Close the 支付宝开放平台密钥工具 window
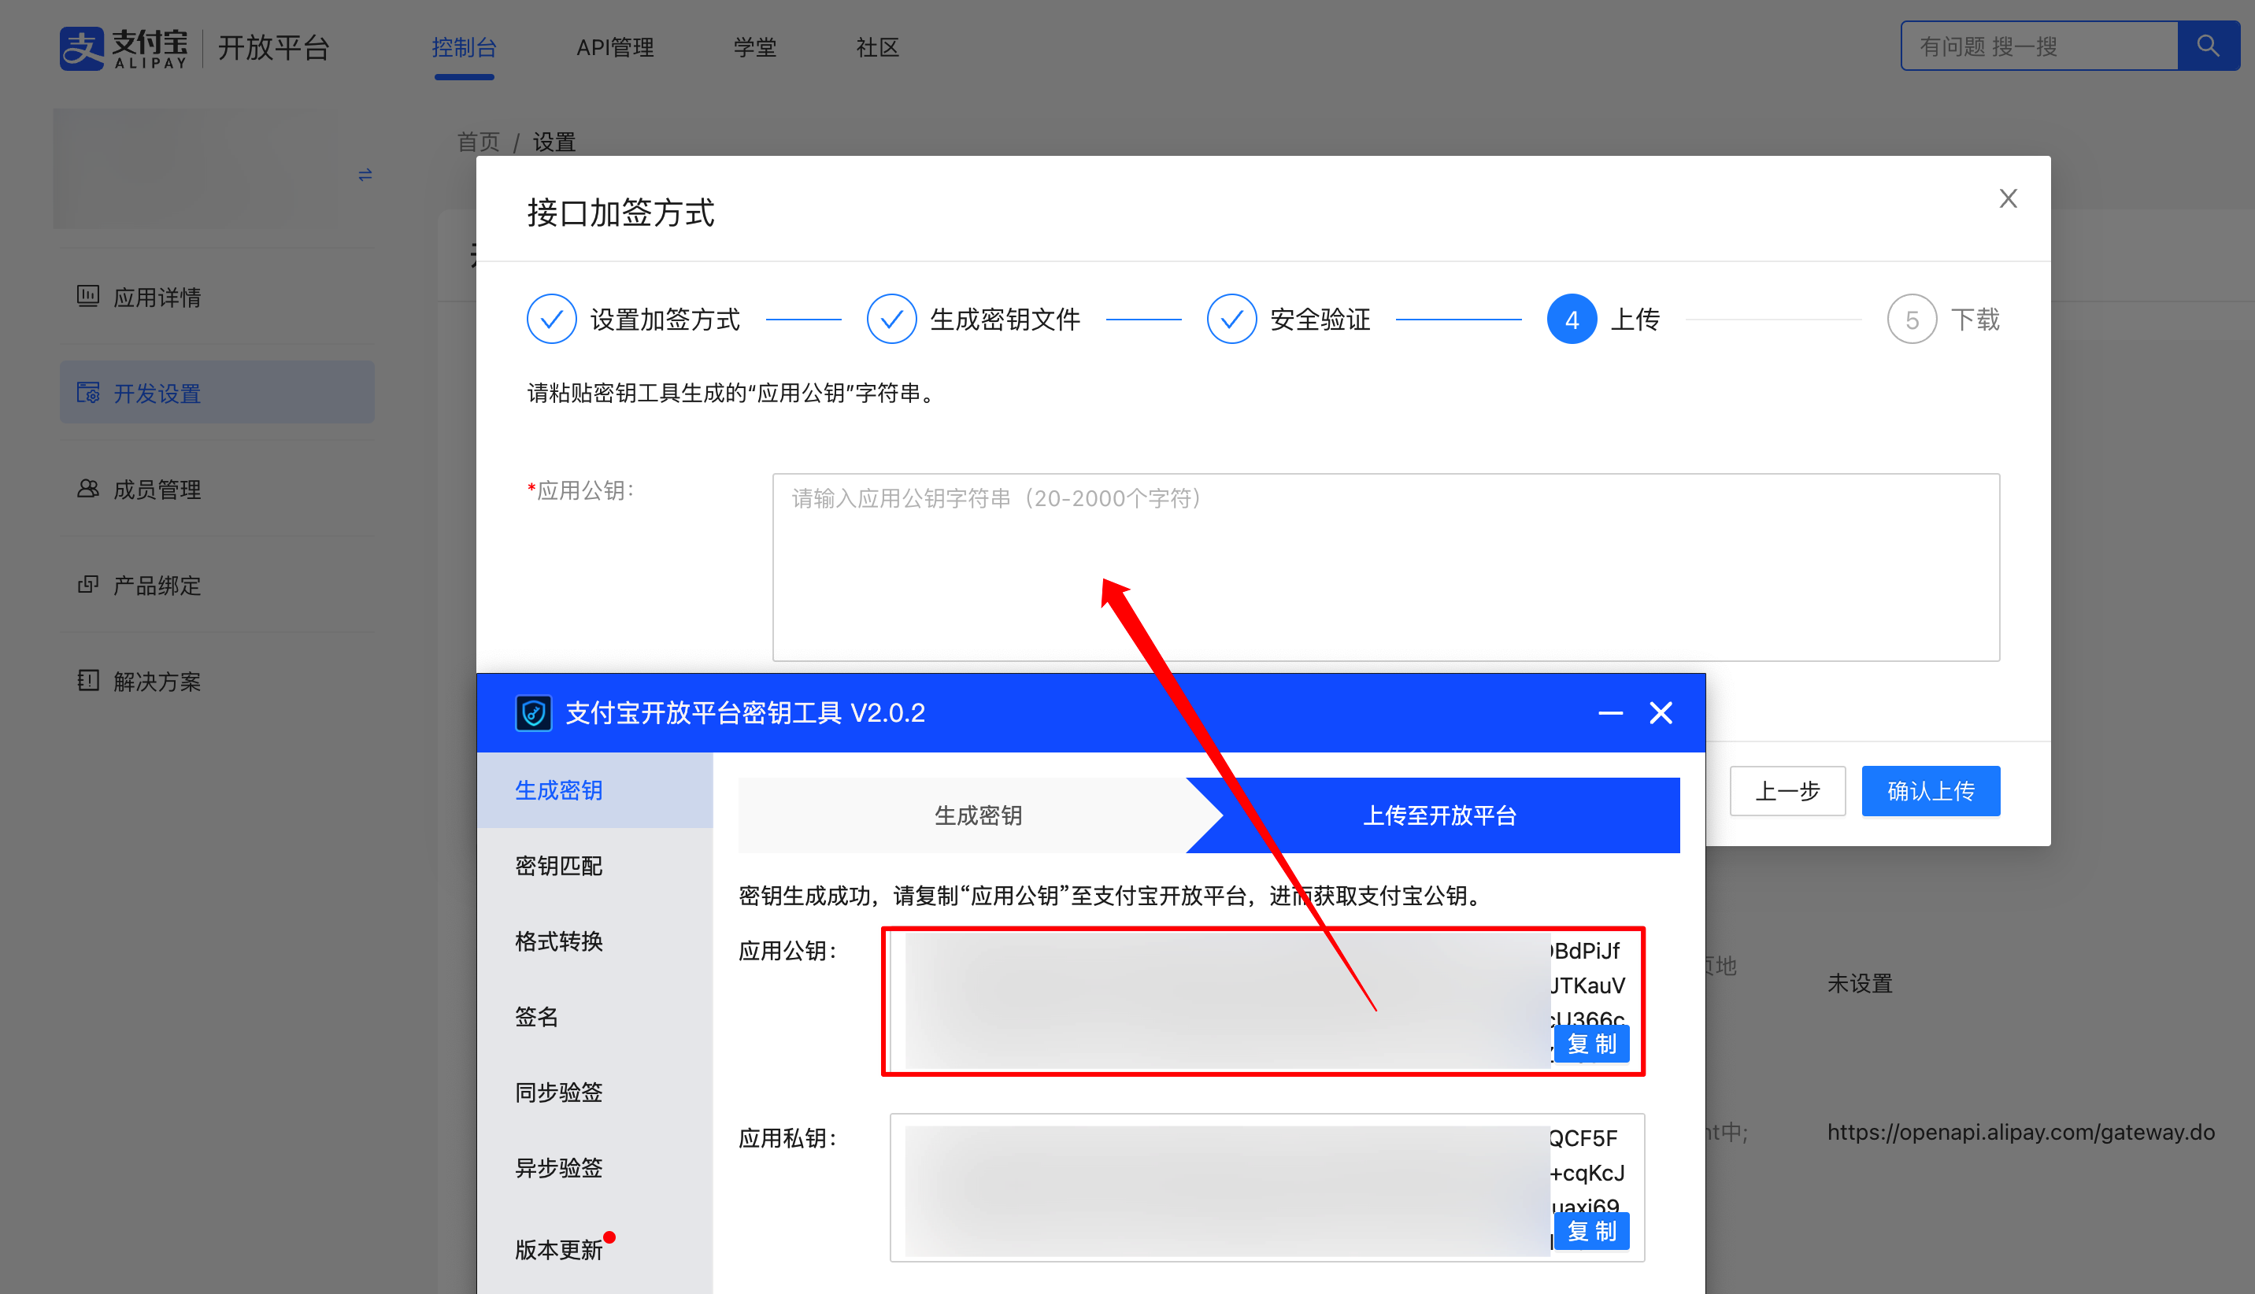The width and height of the screenshot is (2255, 1294). [1661, 713]
